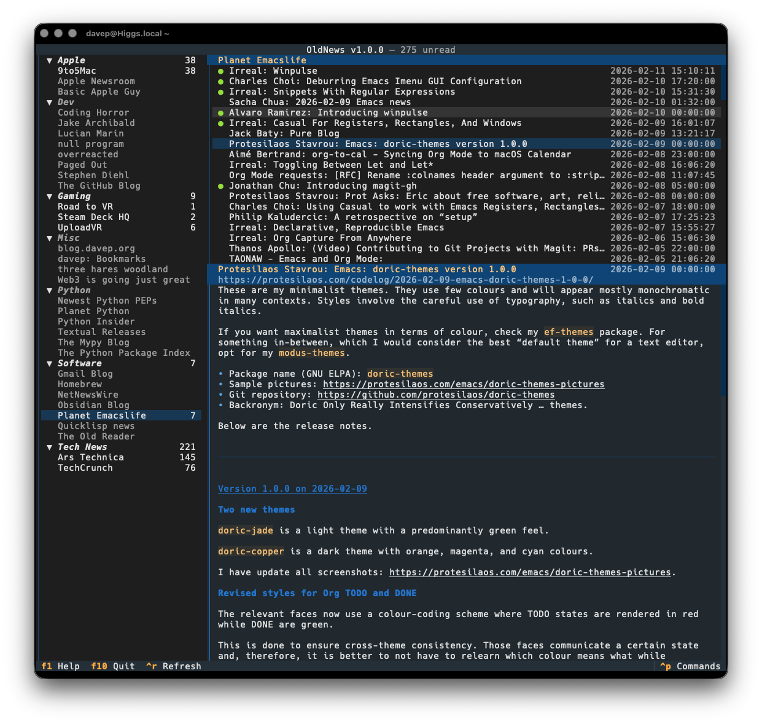Image resolution: width=762 pixels, height=724 pixels.
Task: Select the Ars Technica feed
Action: click(91, 457)
